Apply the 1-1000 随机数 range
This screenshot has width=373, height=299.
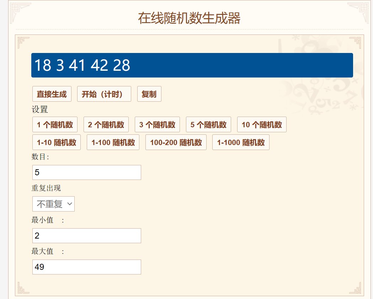241,142
